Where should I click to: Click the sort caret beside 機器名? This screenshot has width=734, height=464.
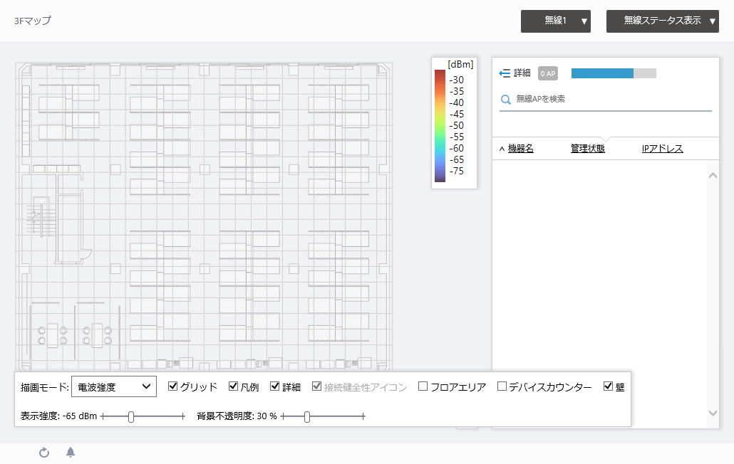[x=502, y=149]
